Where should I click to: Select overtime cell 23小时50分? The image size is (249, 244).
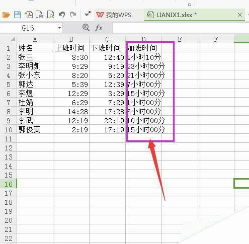(x=143, y=66)
